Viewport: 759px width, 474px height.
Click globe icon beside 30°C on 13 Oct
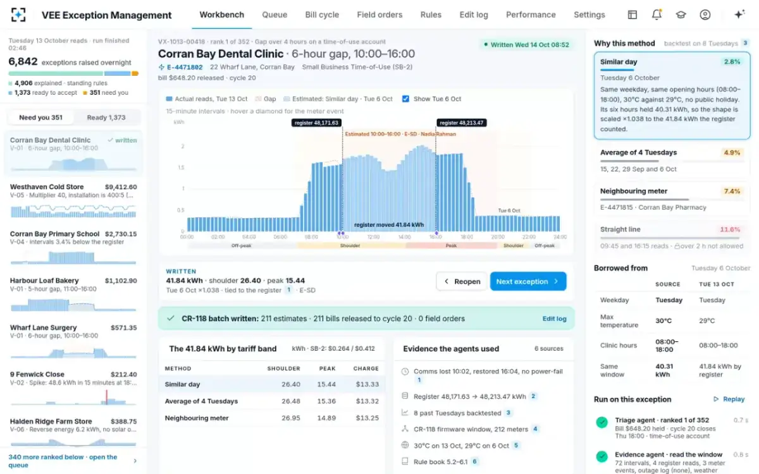[405, 445]
